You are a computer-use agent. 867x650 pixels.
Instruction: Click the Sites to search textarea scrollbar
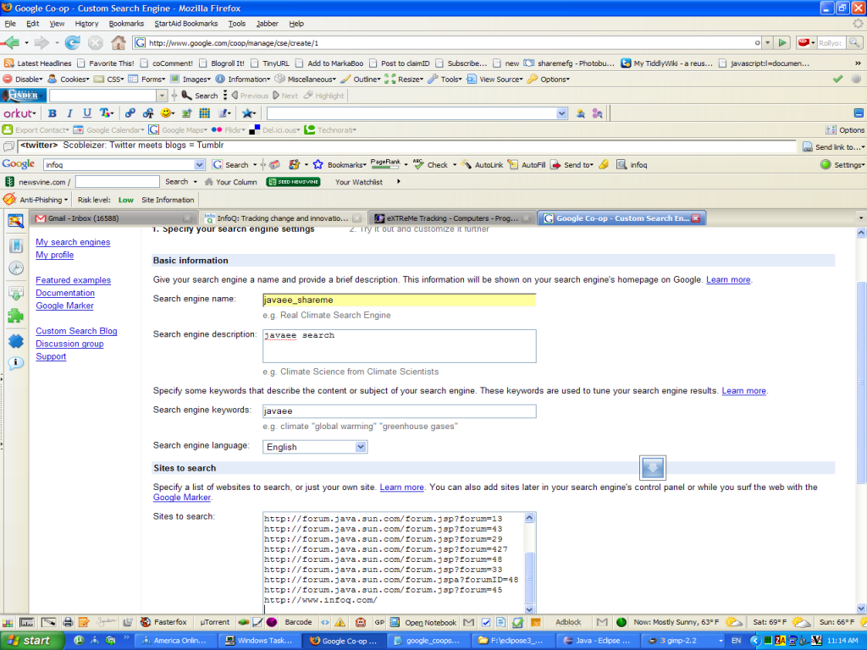coord(529,563)
